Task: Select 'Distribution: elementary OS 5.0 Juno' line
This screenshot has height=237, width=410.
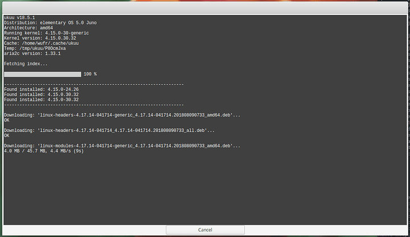Action: (50, 23)
